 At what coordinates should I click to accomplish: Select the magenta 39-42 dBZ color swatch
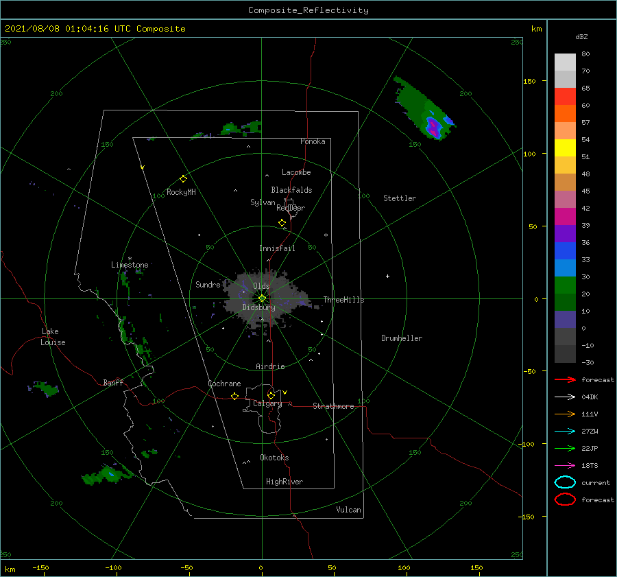pyautogui.click(x=565, y=217)
